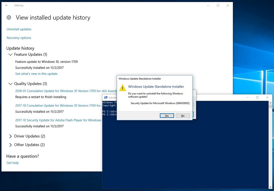The height and width of the screenshot is (191, 274).
Task: Open the Uninstall updates link
Action: (19, 29)
